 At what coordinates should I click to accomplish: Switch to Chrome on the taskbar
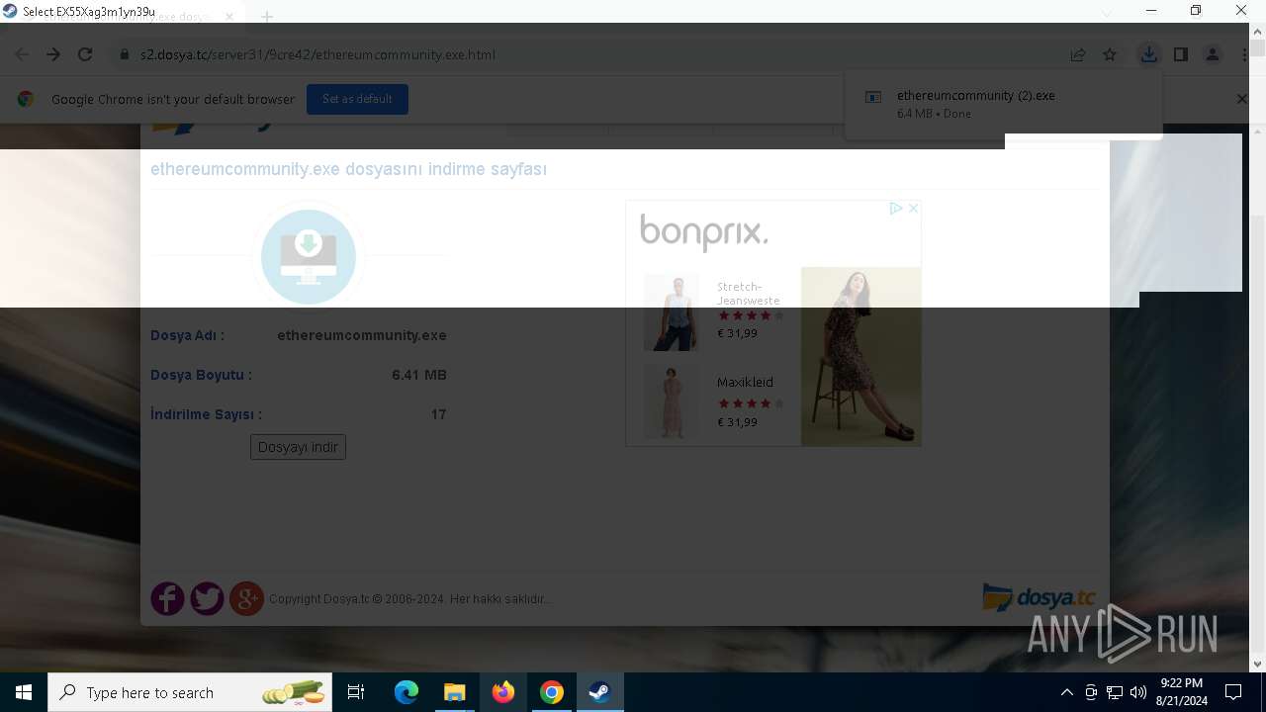pyautogui.click(x=552, y=692)
